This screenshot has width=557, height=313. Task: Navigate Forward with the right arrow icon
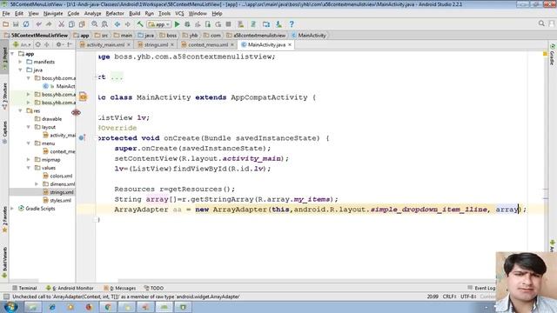click(128, 24)
